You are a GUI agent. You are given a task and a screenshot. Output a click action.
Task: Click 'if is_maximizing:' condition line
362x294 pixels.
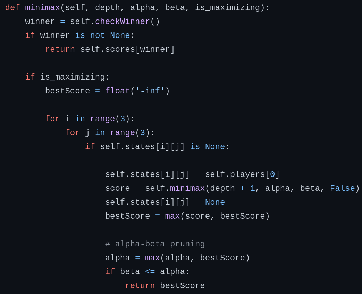pos(67,77)
